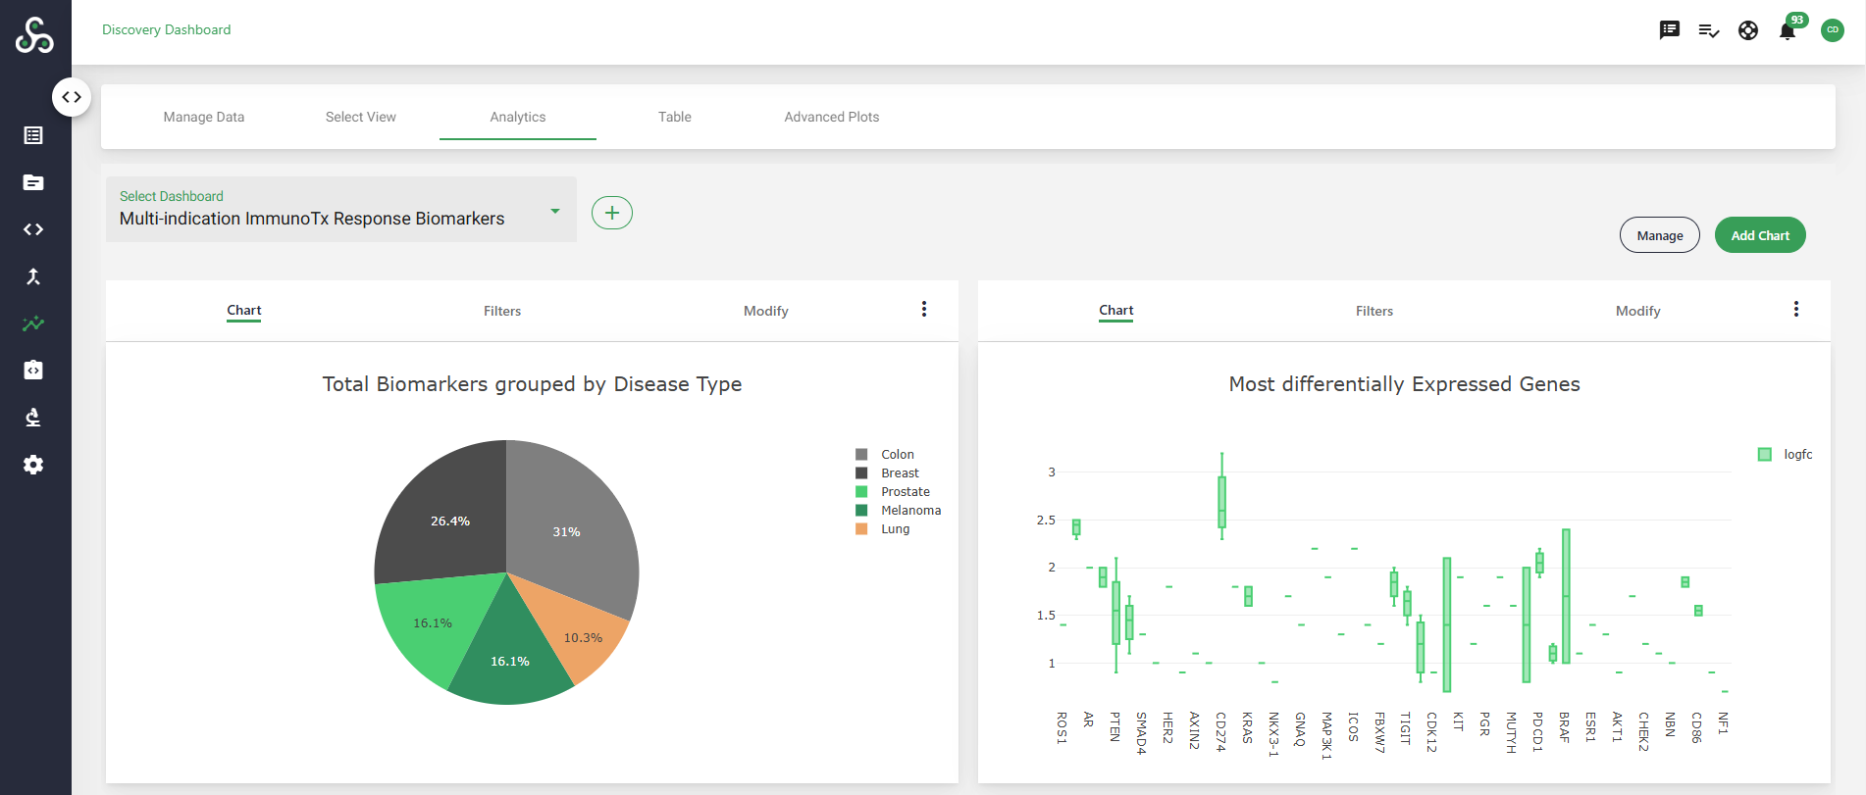Open the help lifebuoy icon

point(1748,30)
